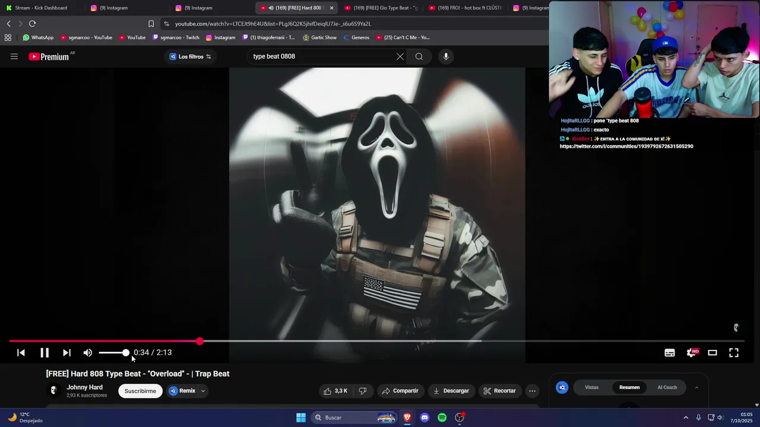Click the blue IQ icon in side panel

tap(562, 387)
